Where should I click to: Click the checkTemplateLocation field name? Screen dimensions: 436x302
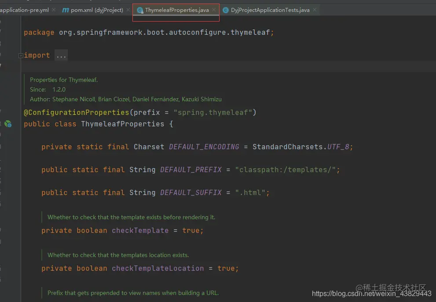point(158,268)
